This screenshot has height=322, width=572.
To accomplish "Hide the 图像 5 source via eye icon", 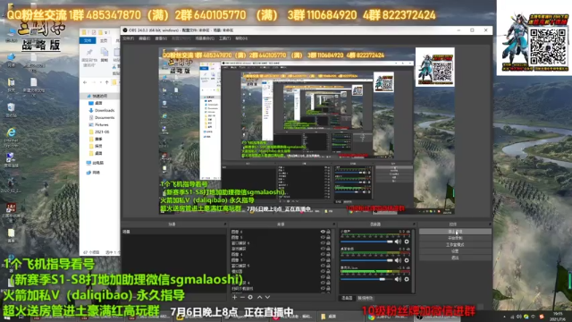I will [x=323, y=237].
